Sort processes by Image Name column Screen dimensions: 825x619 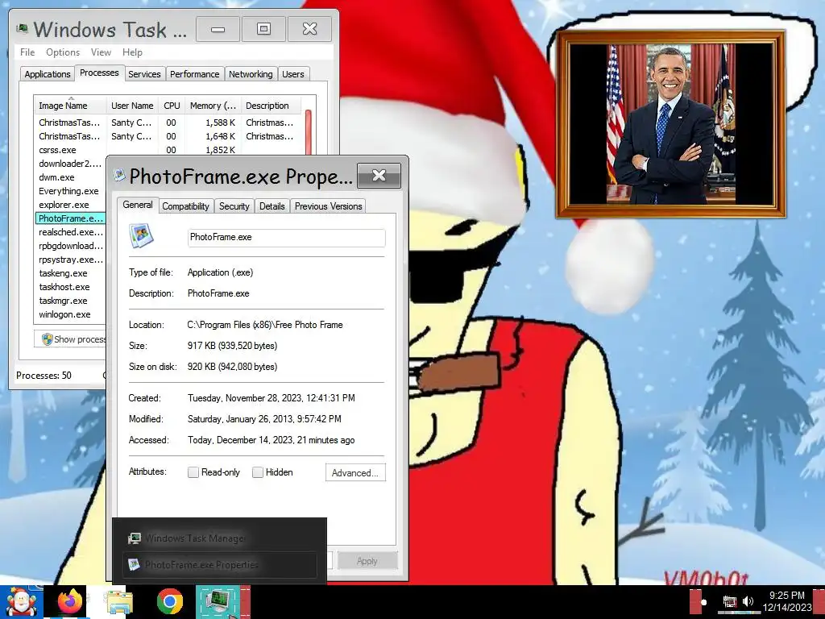[71, 106]
